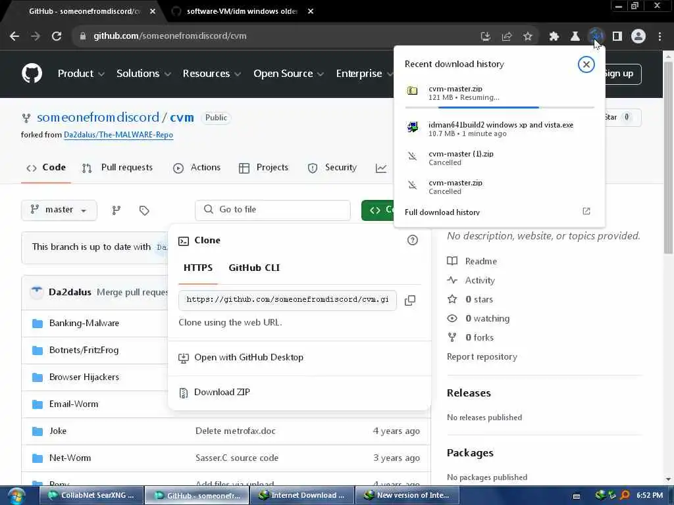Bookmark this page with the star icon
674x505 pixels.
click(527, 37)
